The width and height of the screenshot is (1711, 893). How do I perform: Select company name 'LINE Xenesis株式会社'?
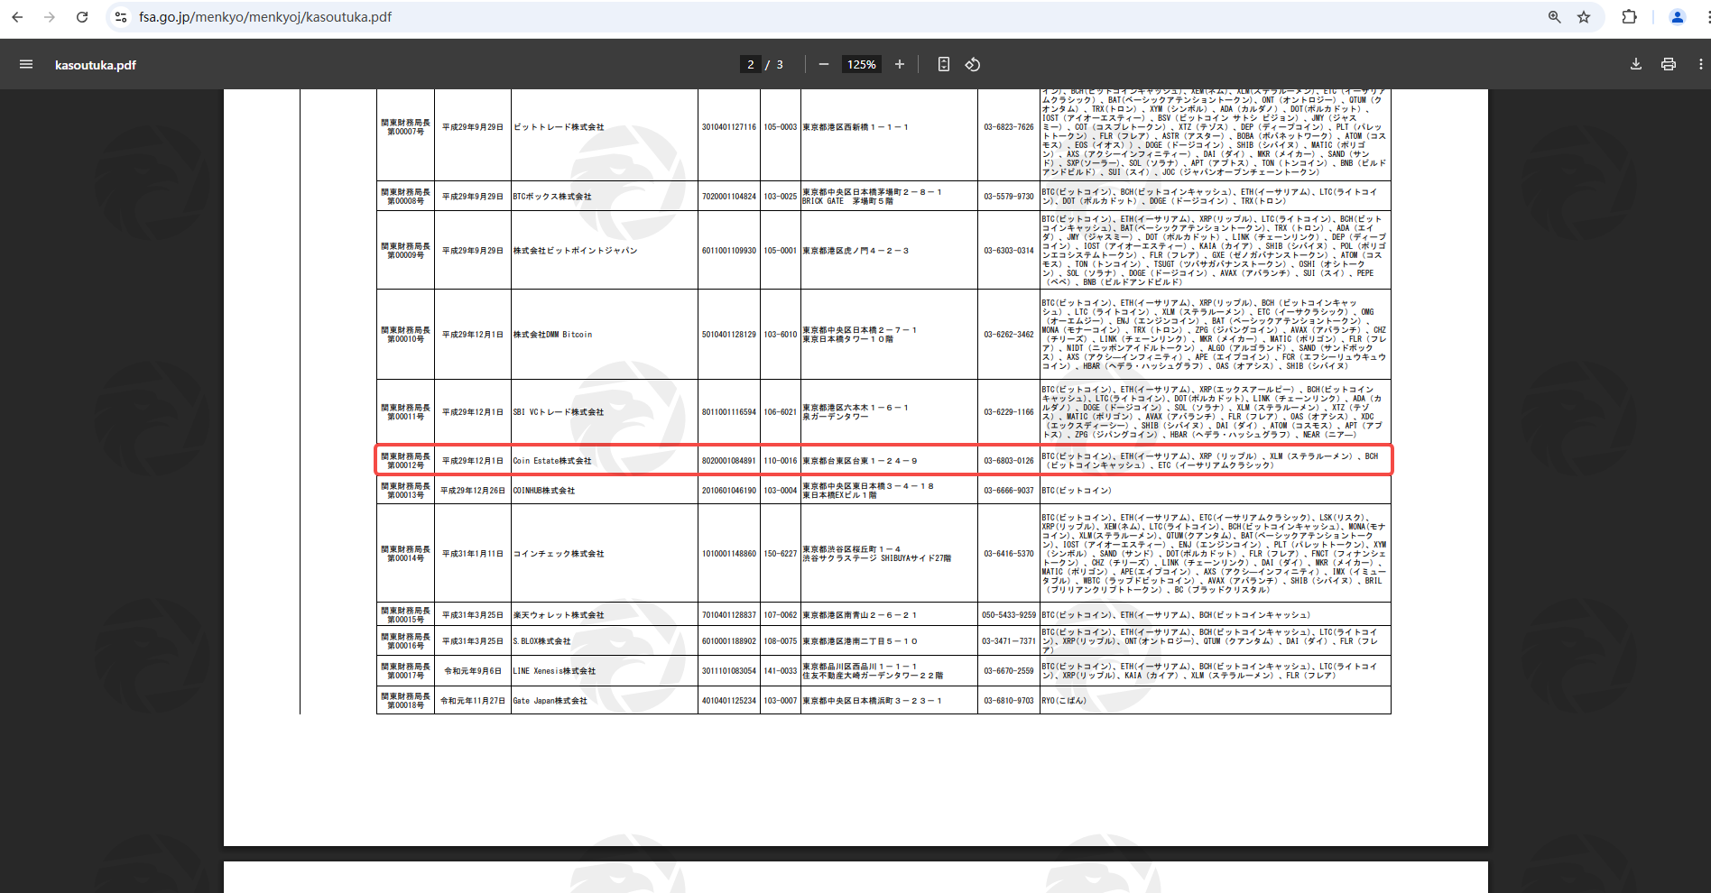point(554,671)
